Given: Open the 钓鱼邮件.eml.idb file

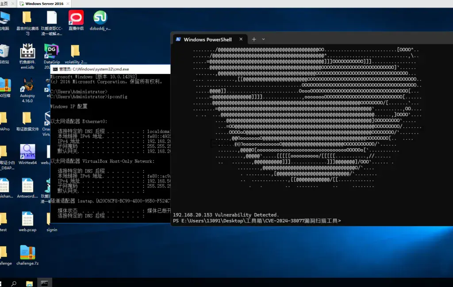Looking at the screenshot, I should [x=27, y=52].
